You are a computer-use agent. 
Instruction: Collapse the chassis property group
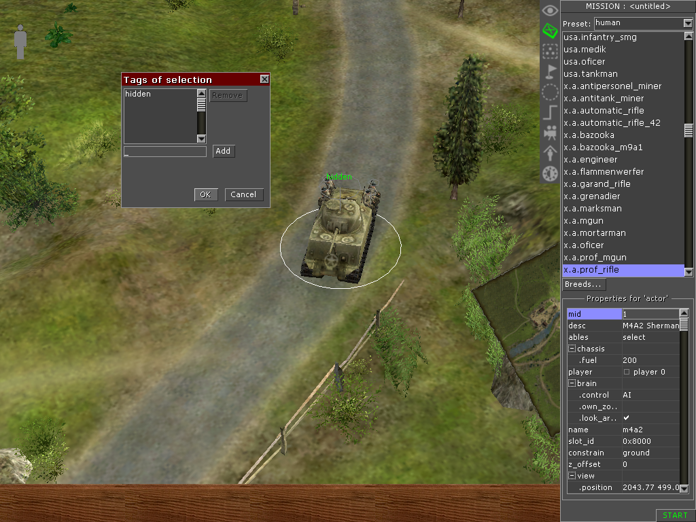(572, 349)
